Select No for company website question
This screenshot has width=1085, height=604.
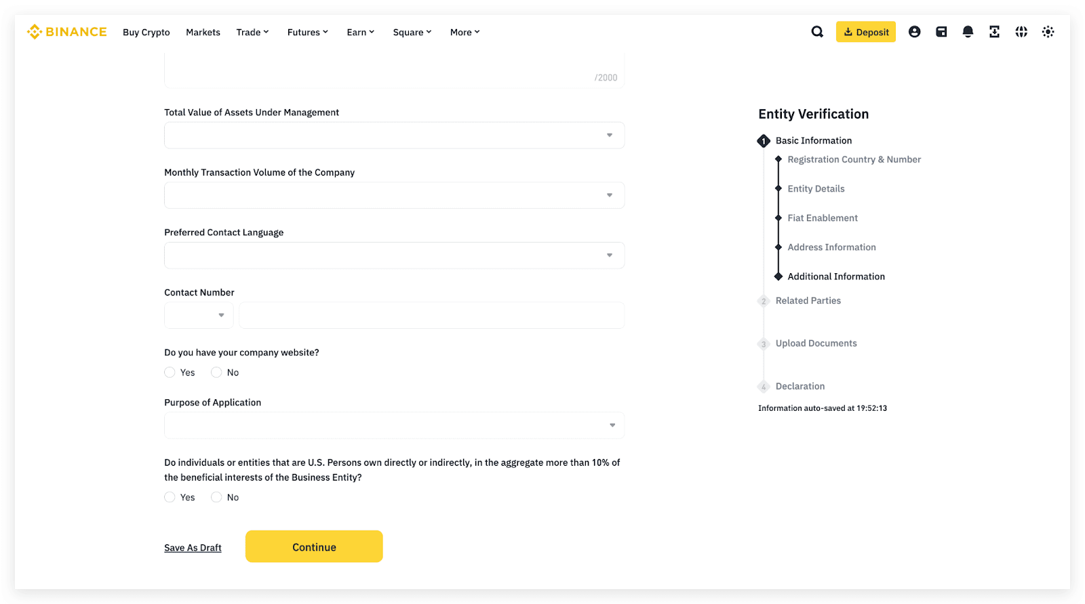(216, 372)
